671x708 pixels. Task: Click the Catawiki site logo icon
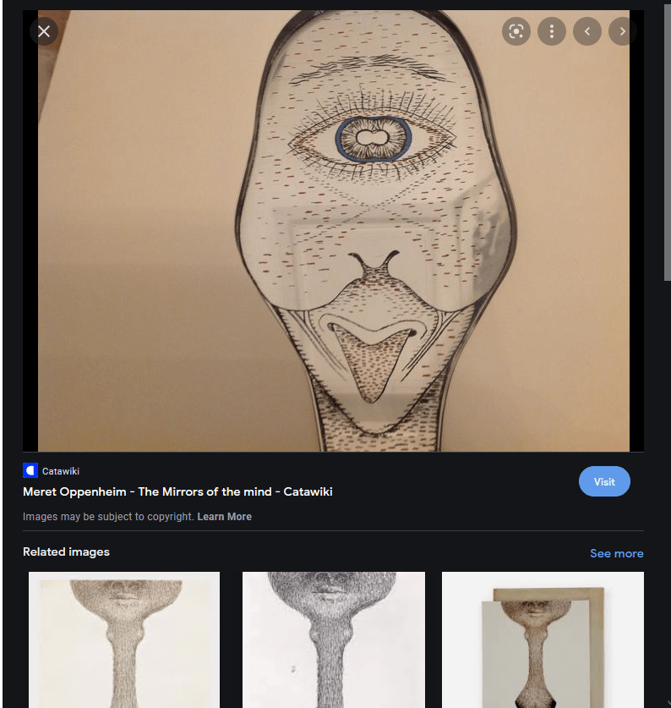[30, 471]
